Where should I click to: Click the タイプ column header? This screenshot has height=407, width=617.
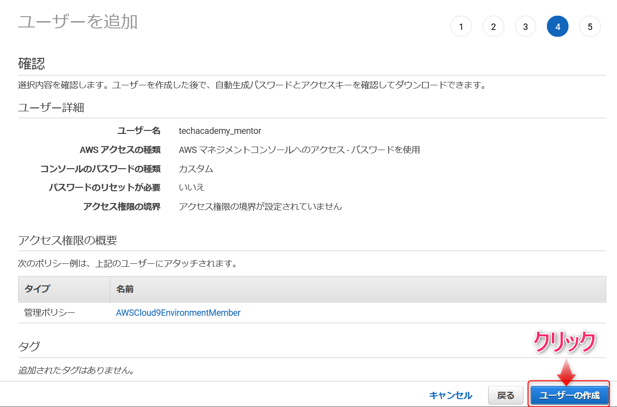[37, 289]
